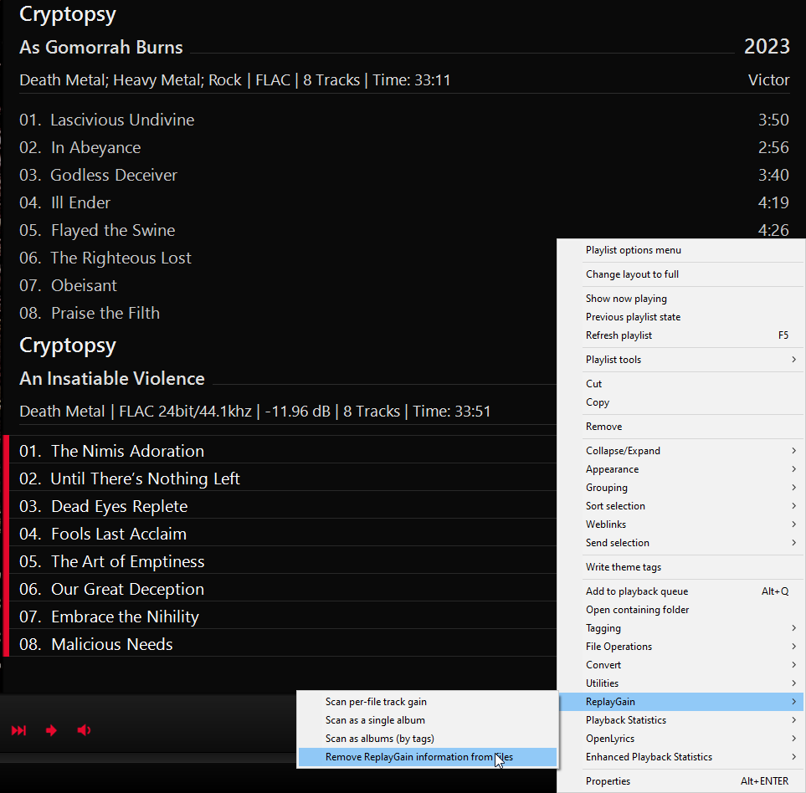Screen dimensions: 806x793
Task: Click the skip-to-next-track icon
Action: point(18,730)
